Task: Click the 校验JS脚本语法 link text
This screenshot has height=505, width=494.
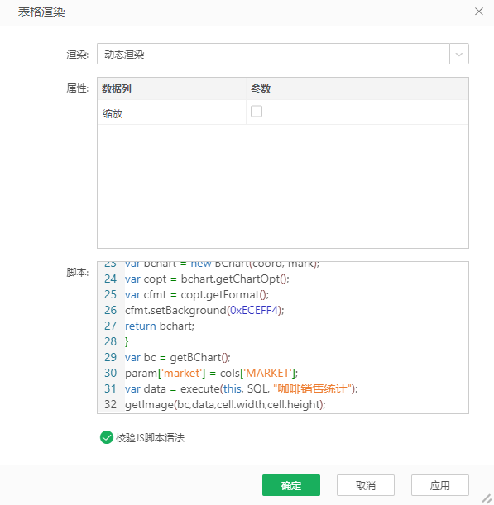Action: (x=150, y=438)
